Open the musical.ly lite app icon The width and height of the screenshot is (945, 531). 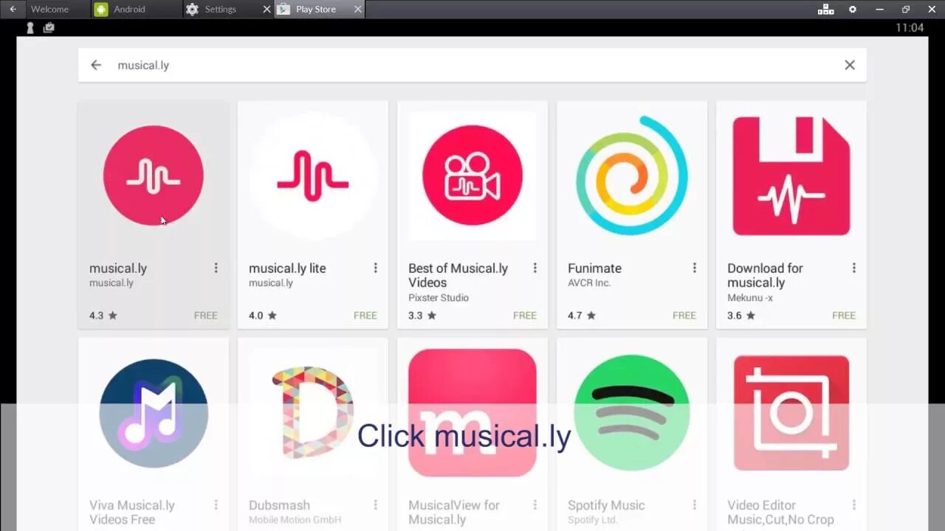313,176
